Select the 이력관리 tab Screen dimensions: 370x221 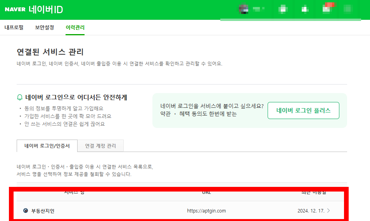[75, 28]
